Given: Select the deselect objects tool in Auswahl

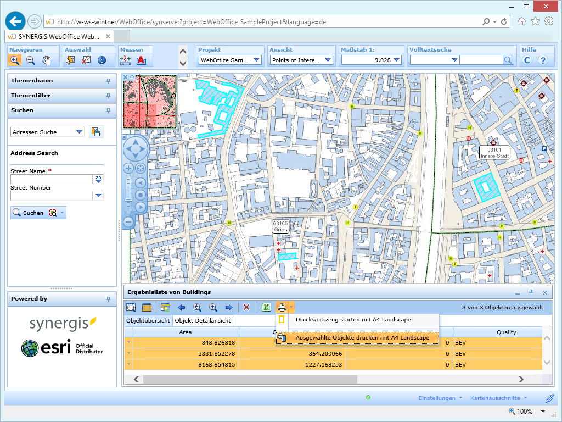Looking at the screenshot, I should coord(86,60).
